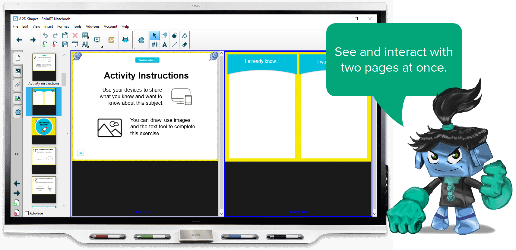Screen dimensions: 516x250
Task: Toggle the left pin on Activity Instructions page
Action: (x=77, y=56)
